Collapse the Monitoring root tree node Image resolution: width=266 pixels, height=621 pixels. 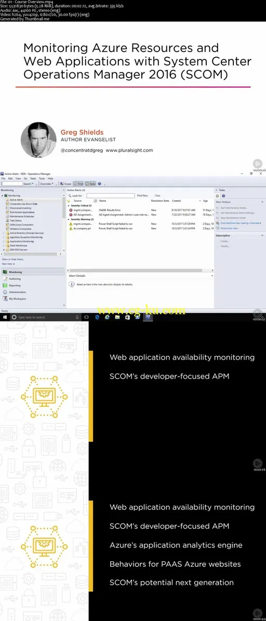click(x=3, y=196)
